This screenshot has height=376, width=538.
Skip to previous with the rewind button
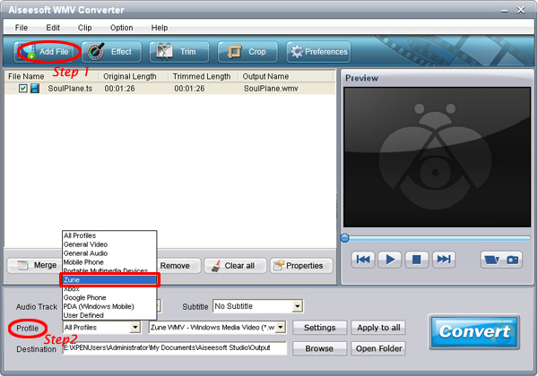point(363,260)
